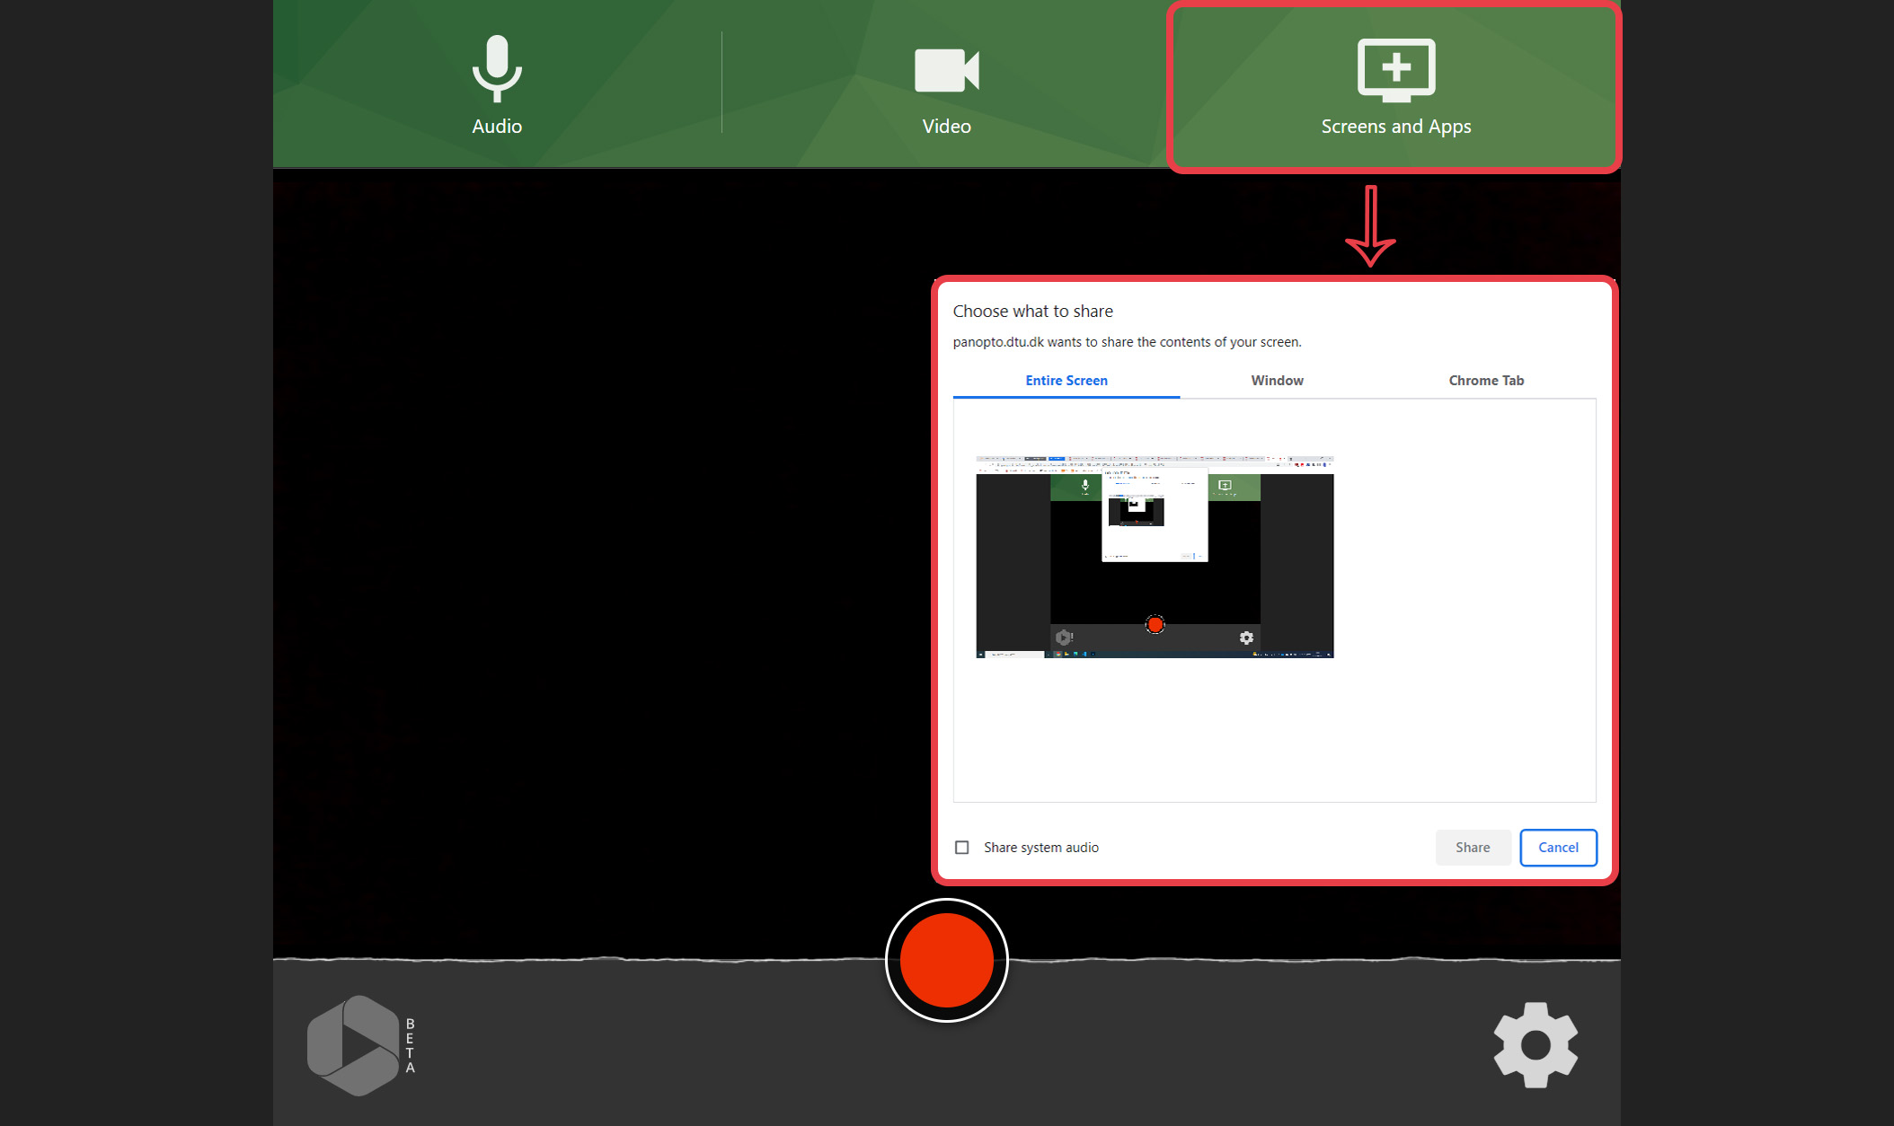Open settings with the gear icon
Viewport: 1894px width, 1126px height.
coord(1536,1045)
